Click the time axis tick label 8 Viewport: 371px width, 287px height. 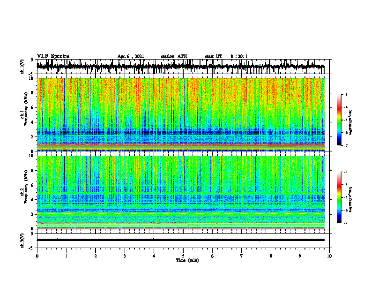tap(271, 256)
